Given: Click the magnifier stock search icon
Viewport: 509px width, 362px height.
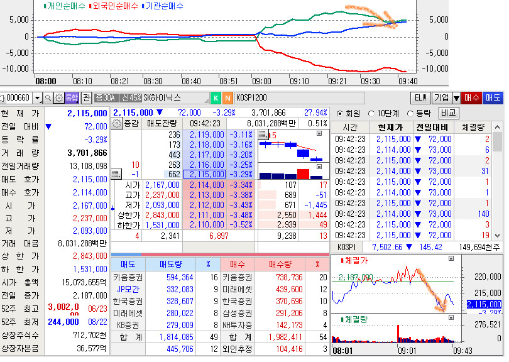Looking at the screenshot, I should coord(48,97).
